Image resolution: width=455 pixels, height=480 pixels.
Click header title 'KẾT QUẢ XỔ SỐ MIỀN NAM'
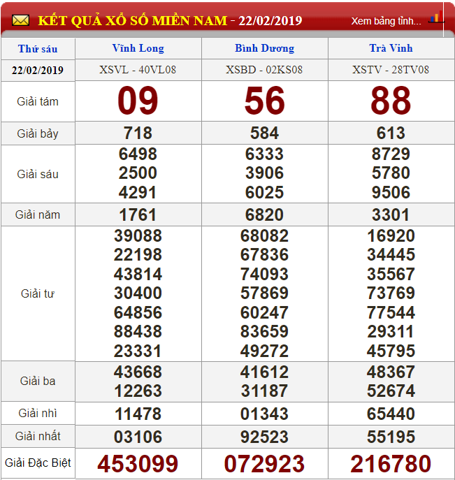(132, 20)
